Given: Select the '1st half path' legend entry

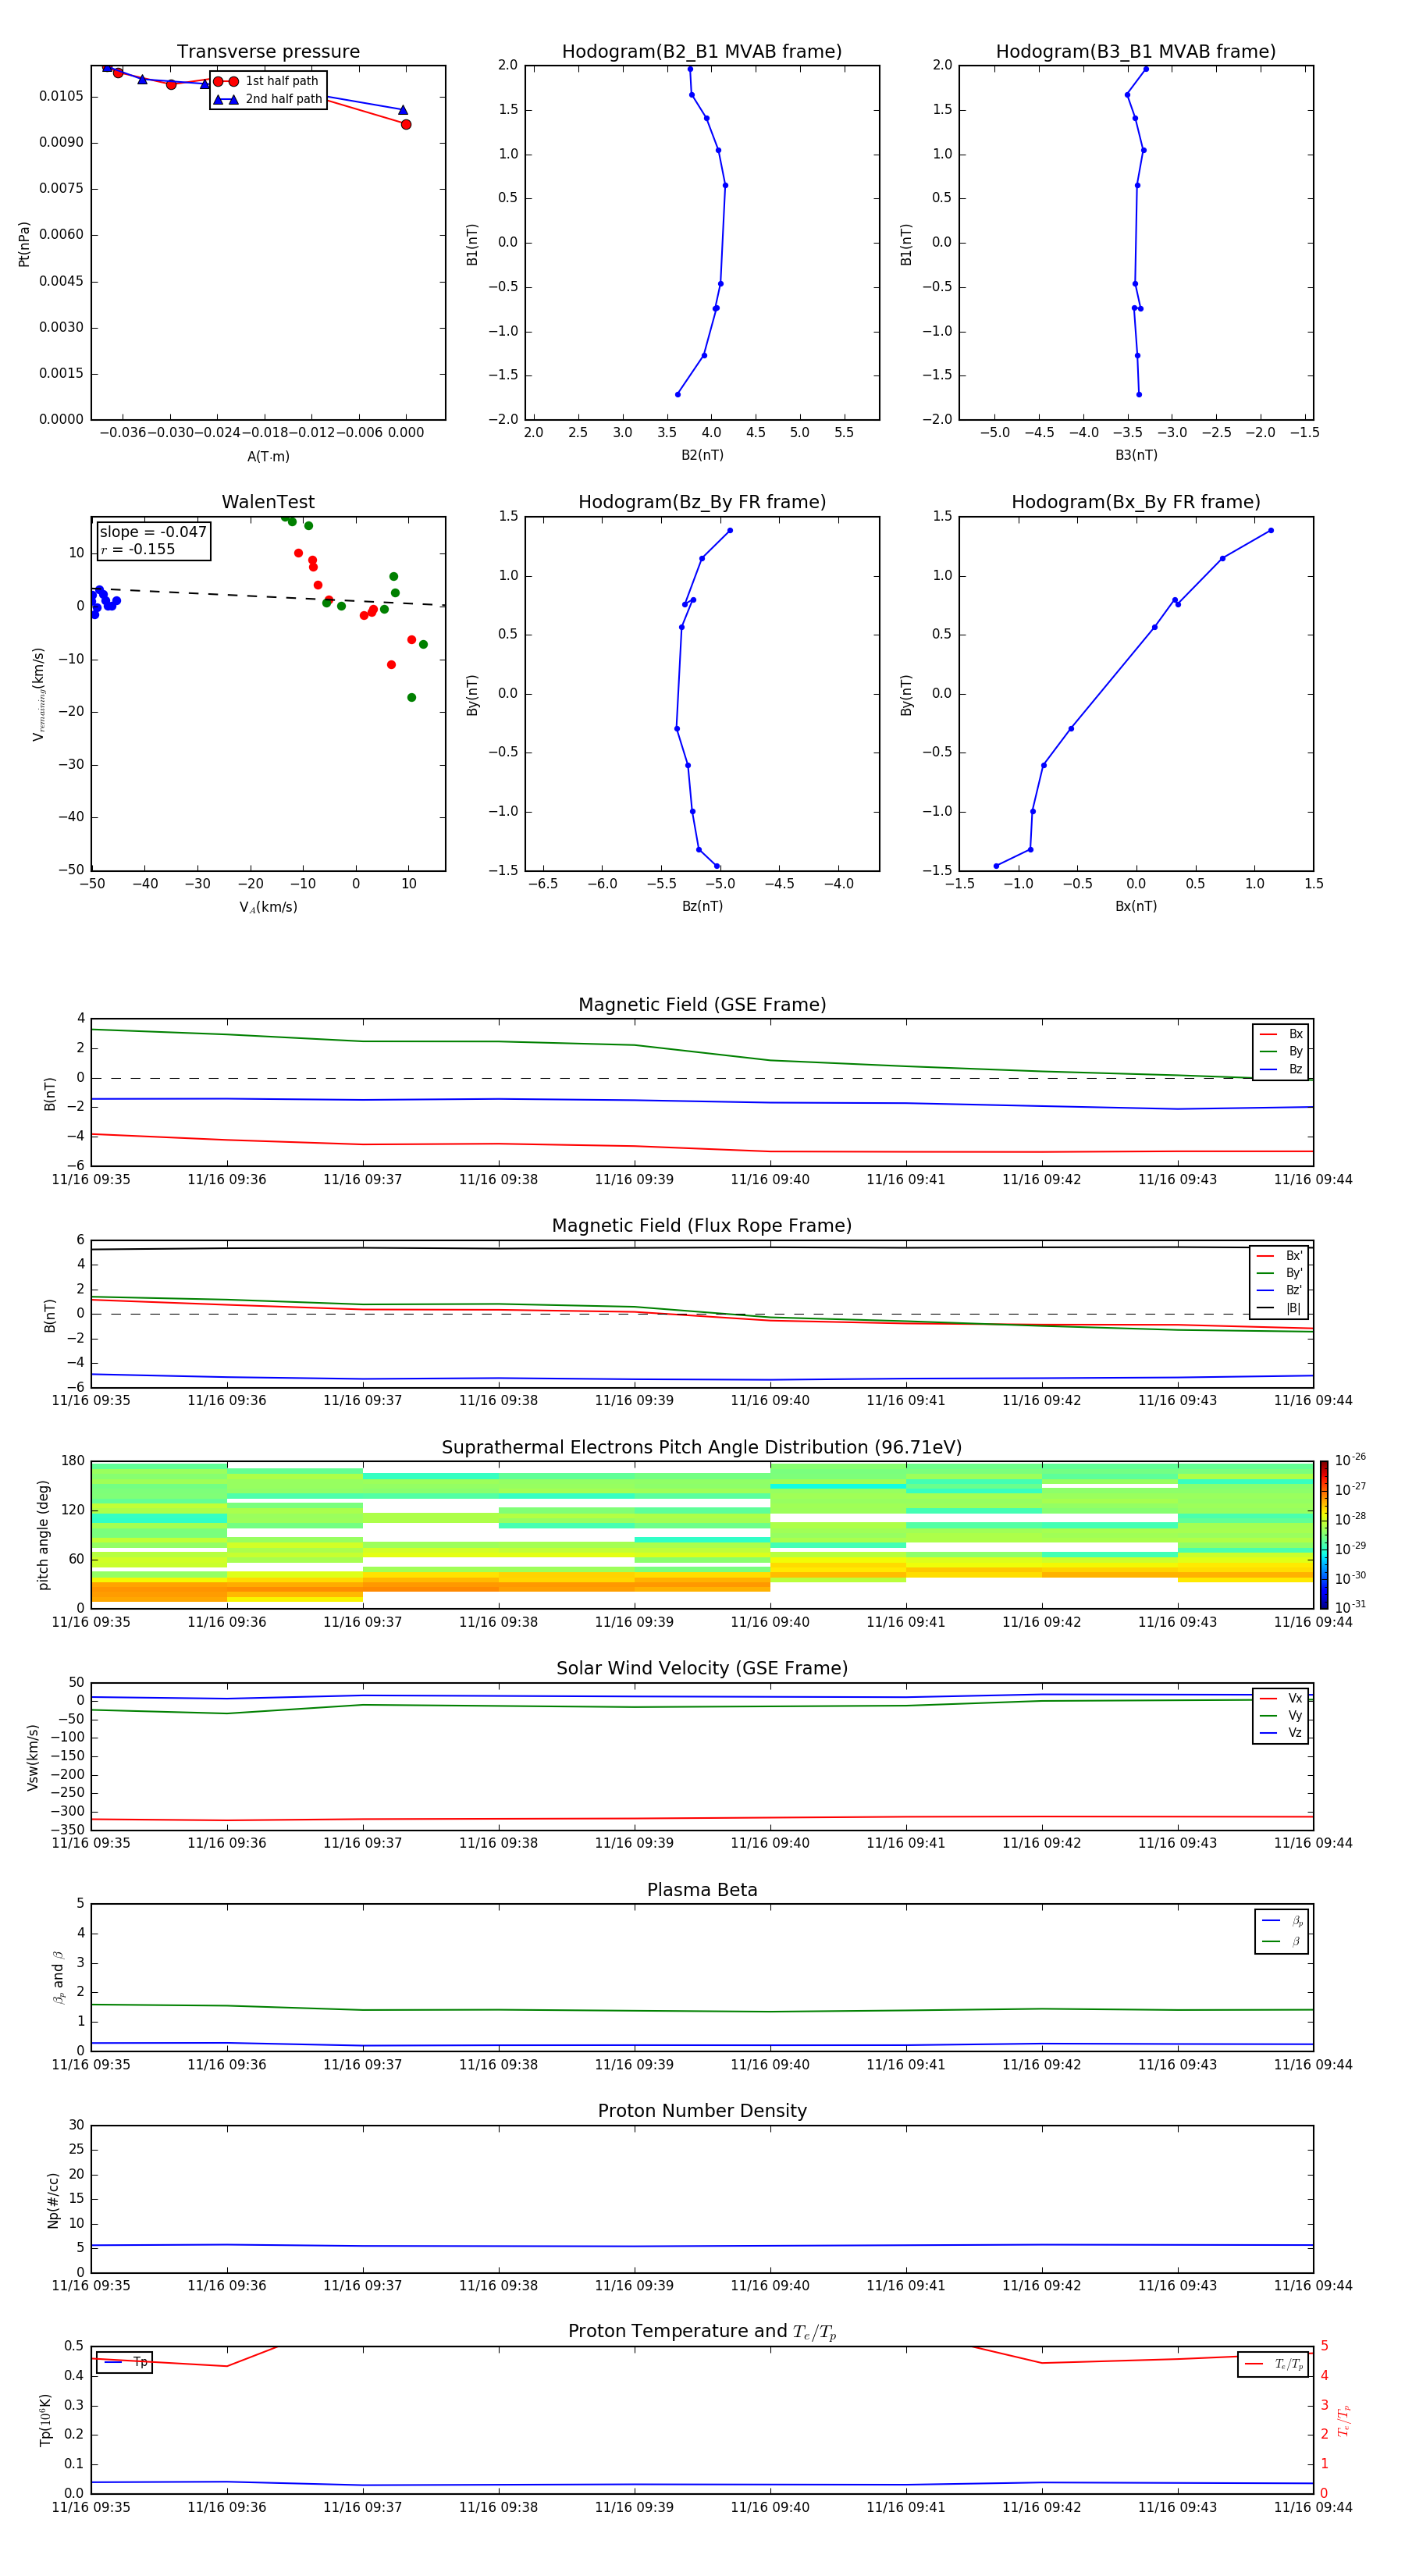Looking at the screenshot, I should [267, 81].
